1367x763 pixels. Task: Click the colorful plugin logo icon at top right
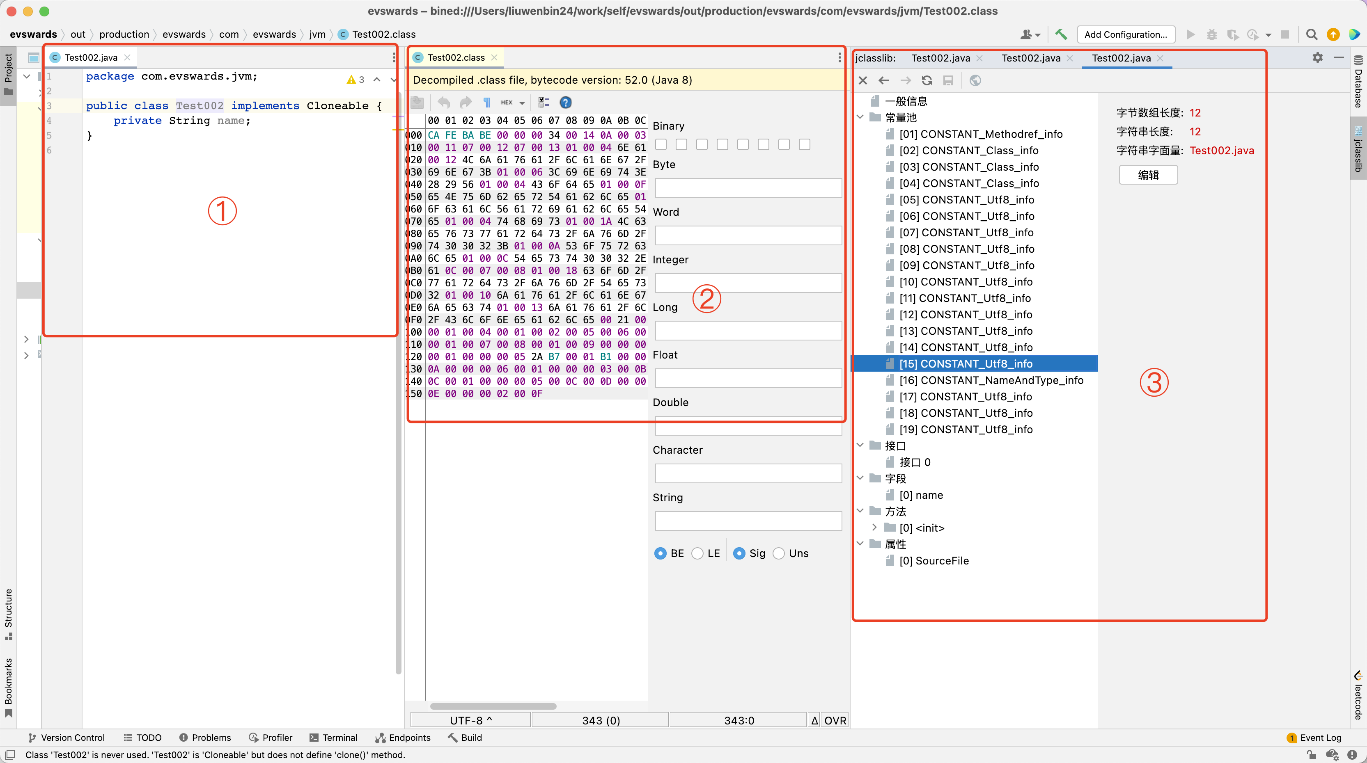coord(1354,34)
